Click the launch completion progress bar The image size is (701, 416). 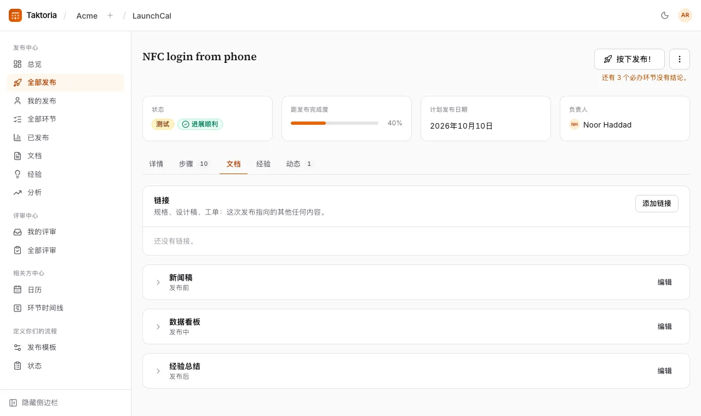click(x=335, y=123)
